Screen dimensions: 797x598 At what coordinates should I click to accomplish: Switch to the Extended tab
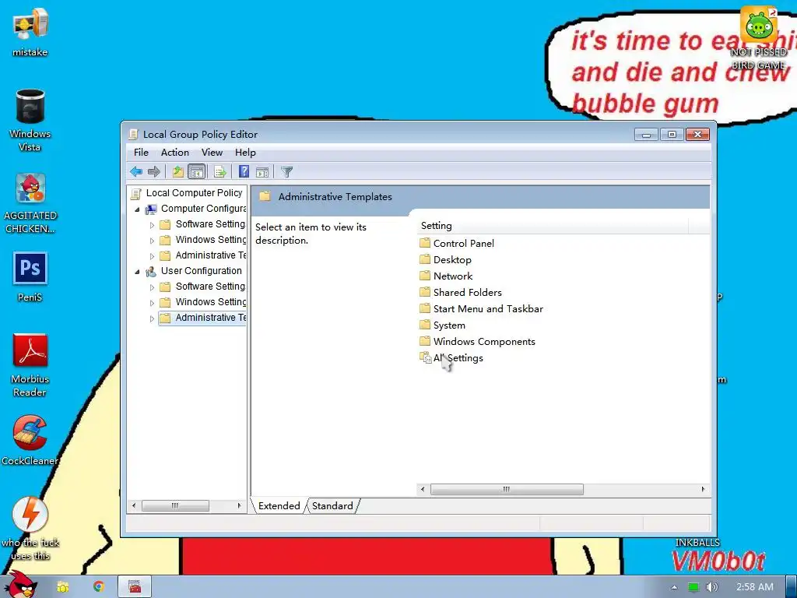(279, 506)
